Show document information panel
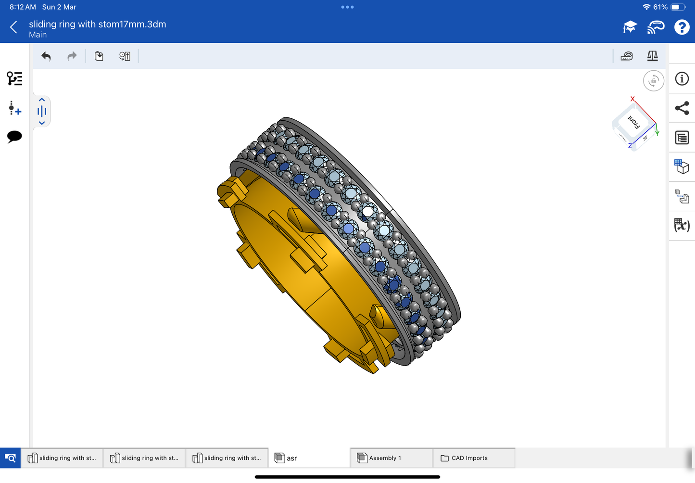The width and height of the screenshot is (695, 483). (x=682, y=79)
